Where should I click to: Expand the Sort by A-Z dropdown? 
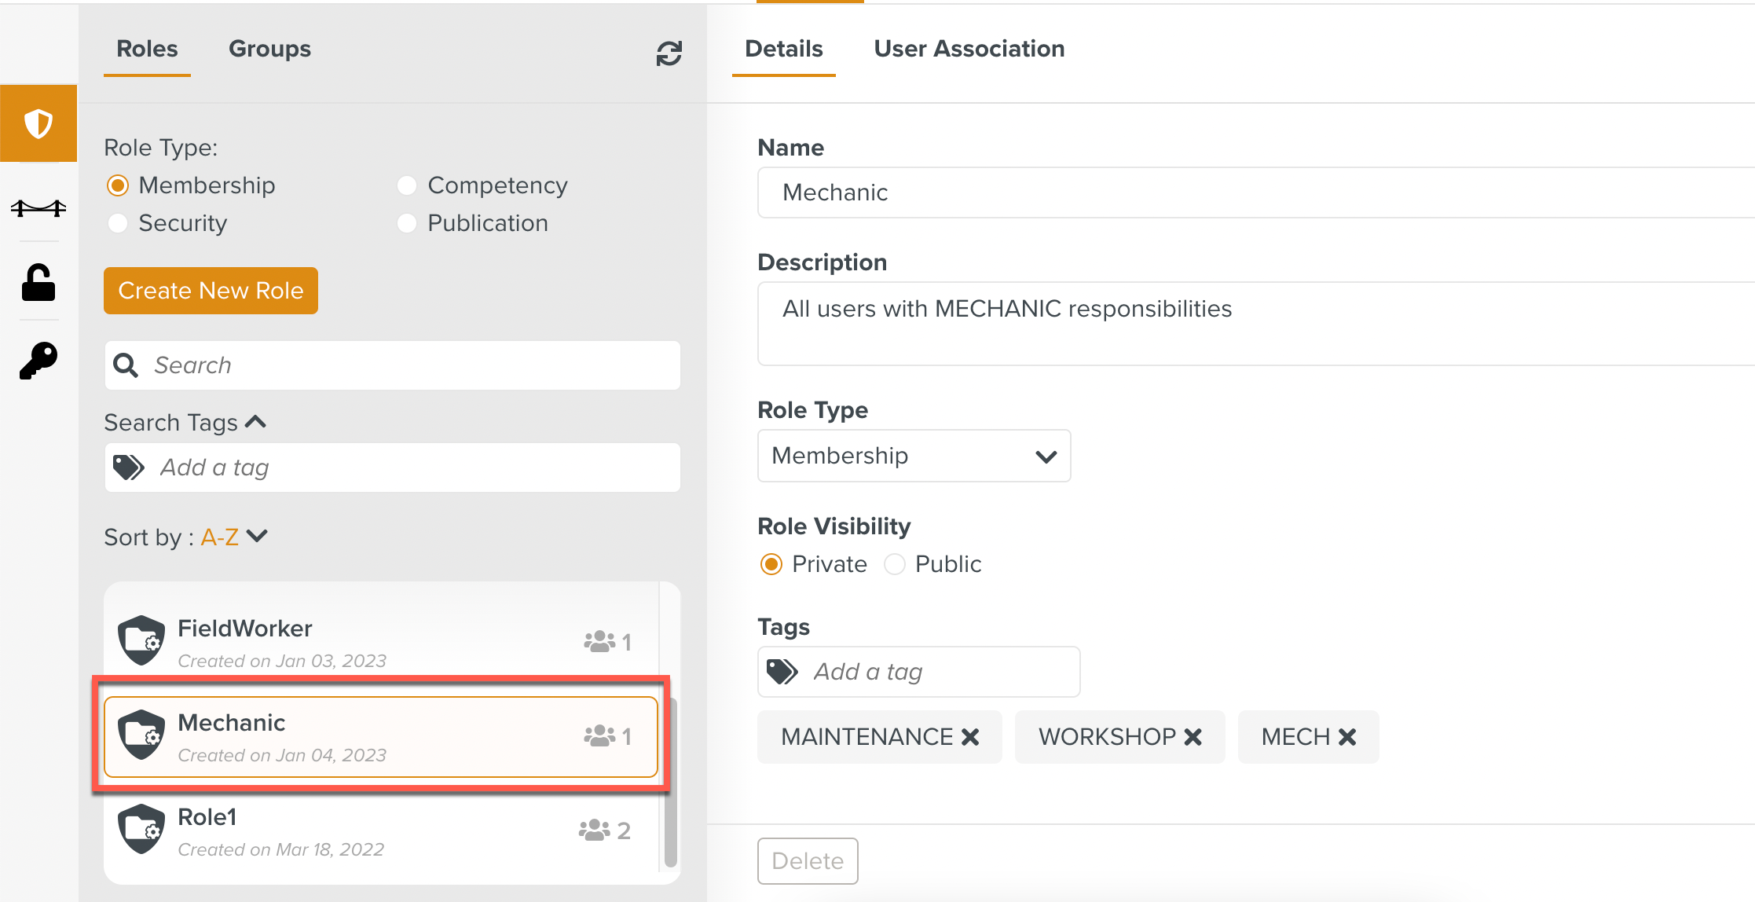(x=234, y=537)
